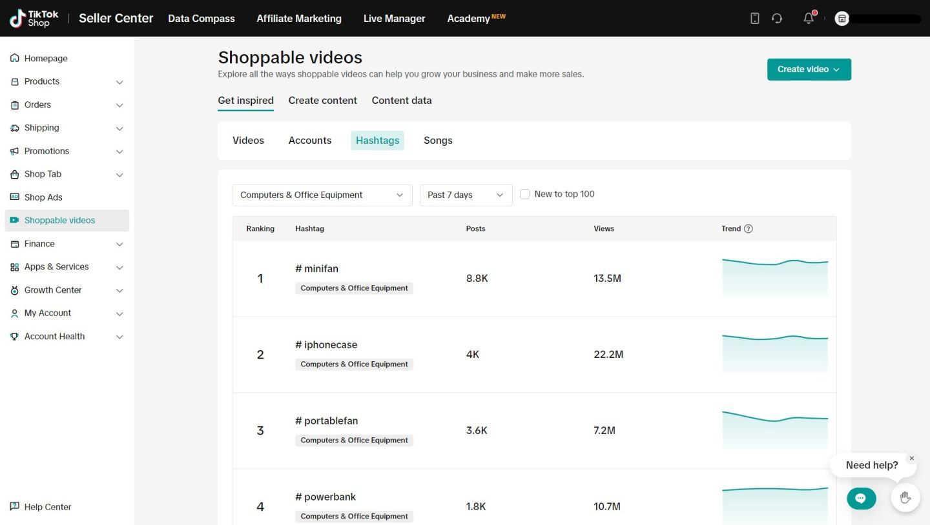This screenshot has height=525, width=930.
Task: Open the Past 7 days dropdown
Action: click(466, 195)
